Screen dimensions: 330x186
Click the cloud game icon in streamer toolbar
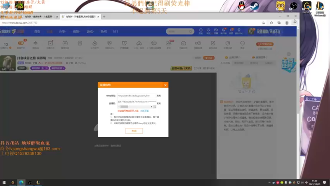pyautogui.click(x=154, y=43)
